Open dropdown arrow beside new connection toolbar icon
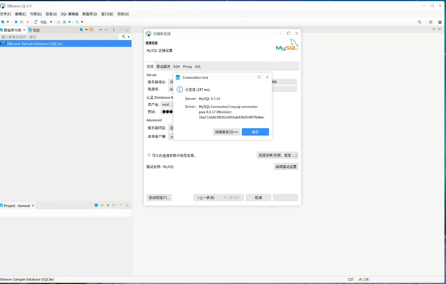 (x=8, y=22)
